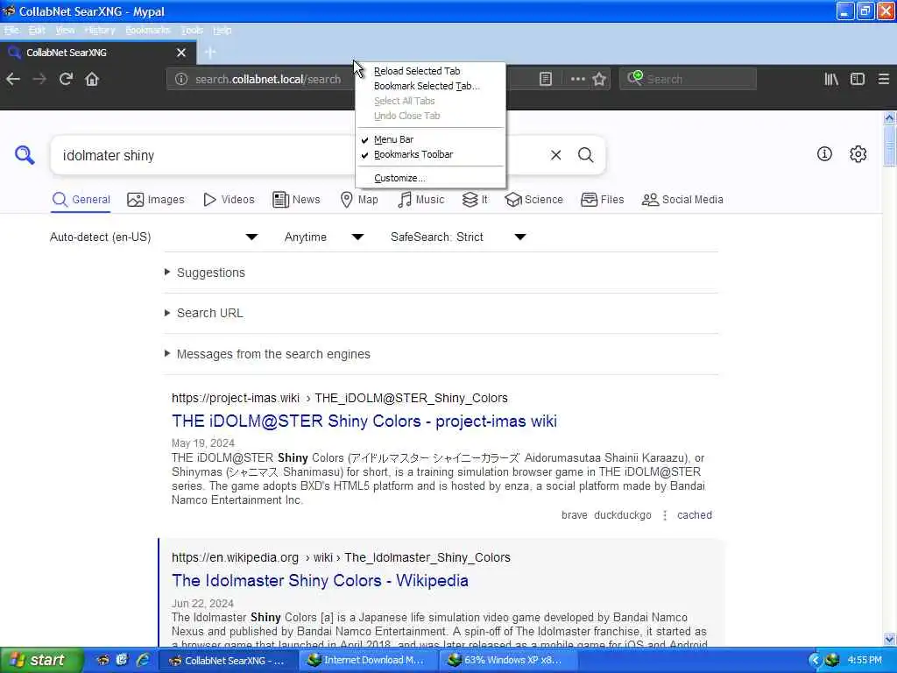This screenshot has height=673, width=897.
Task: Open the Auto-detect language dropdown
Action: point(154,237)
